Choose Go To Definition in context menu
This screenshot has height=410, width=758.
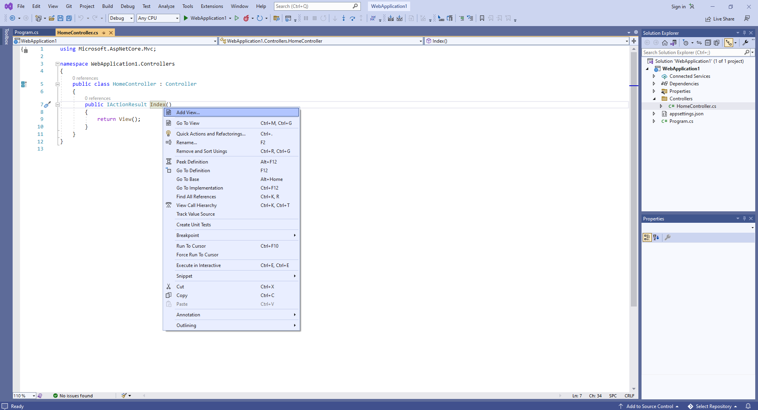193,171
